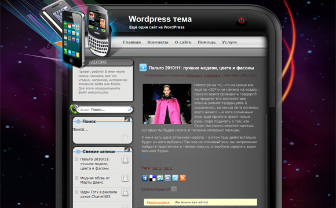The image size is (336, 208).
Task: Click floppy icon beside Одри Тоту entry
Action: (x=125, y=192)
